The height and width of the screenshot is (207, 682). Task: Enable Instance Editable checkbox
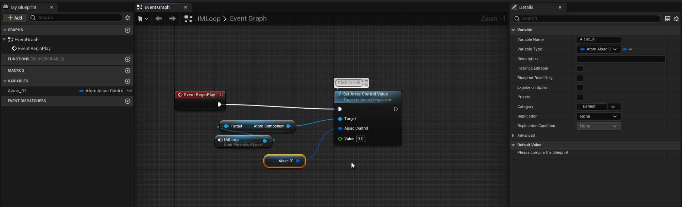click(580, 69)
